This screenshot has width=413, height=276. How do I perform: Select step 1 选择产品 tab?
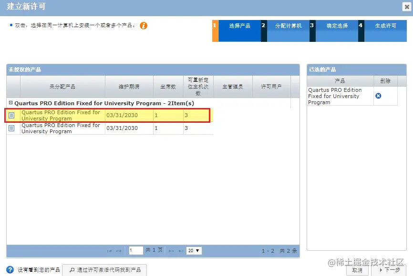click(237, 31)
